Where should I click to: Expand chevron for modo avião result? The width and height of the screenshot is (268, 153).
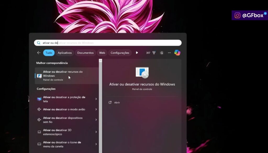tap(96, 109)
